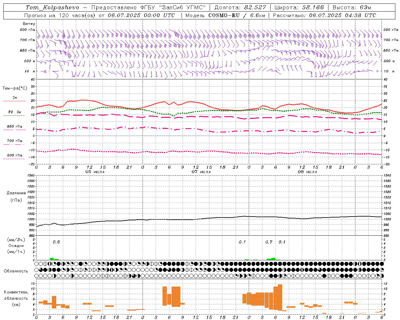The height and width of the screenshot is (320, 400).
Task: Click the green dashed line sample under Td 2м
Action: point(14,116)
